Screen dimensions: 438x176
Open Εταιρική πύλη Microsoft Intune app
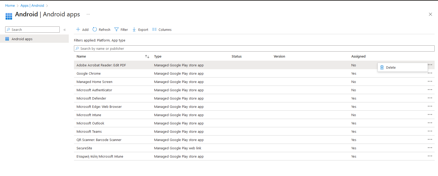coord(100,157)
